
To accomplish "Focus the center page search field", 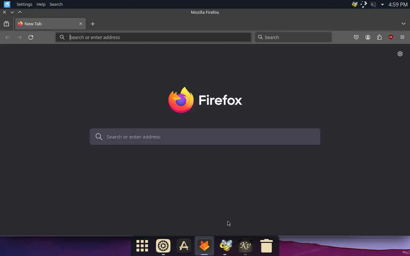I will pos(205,137).
